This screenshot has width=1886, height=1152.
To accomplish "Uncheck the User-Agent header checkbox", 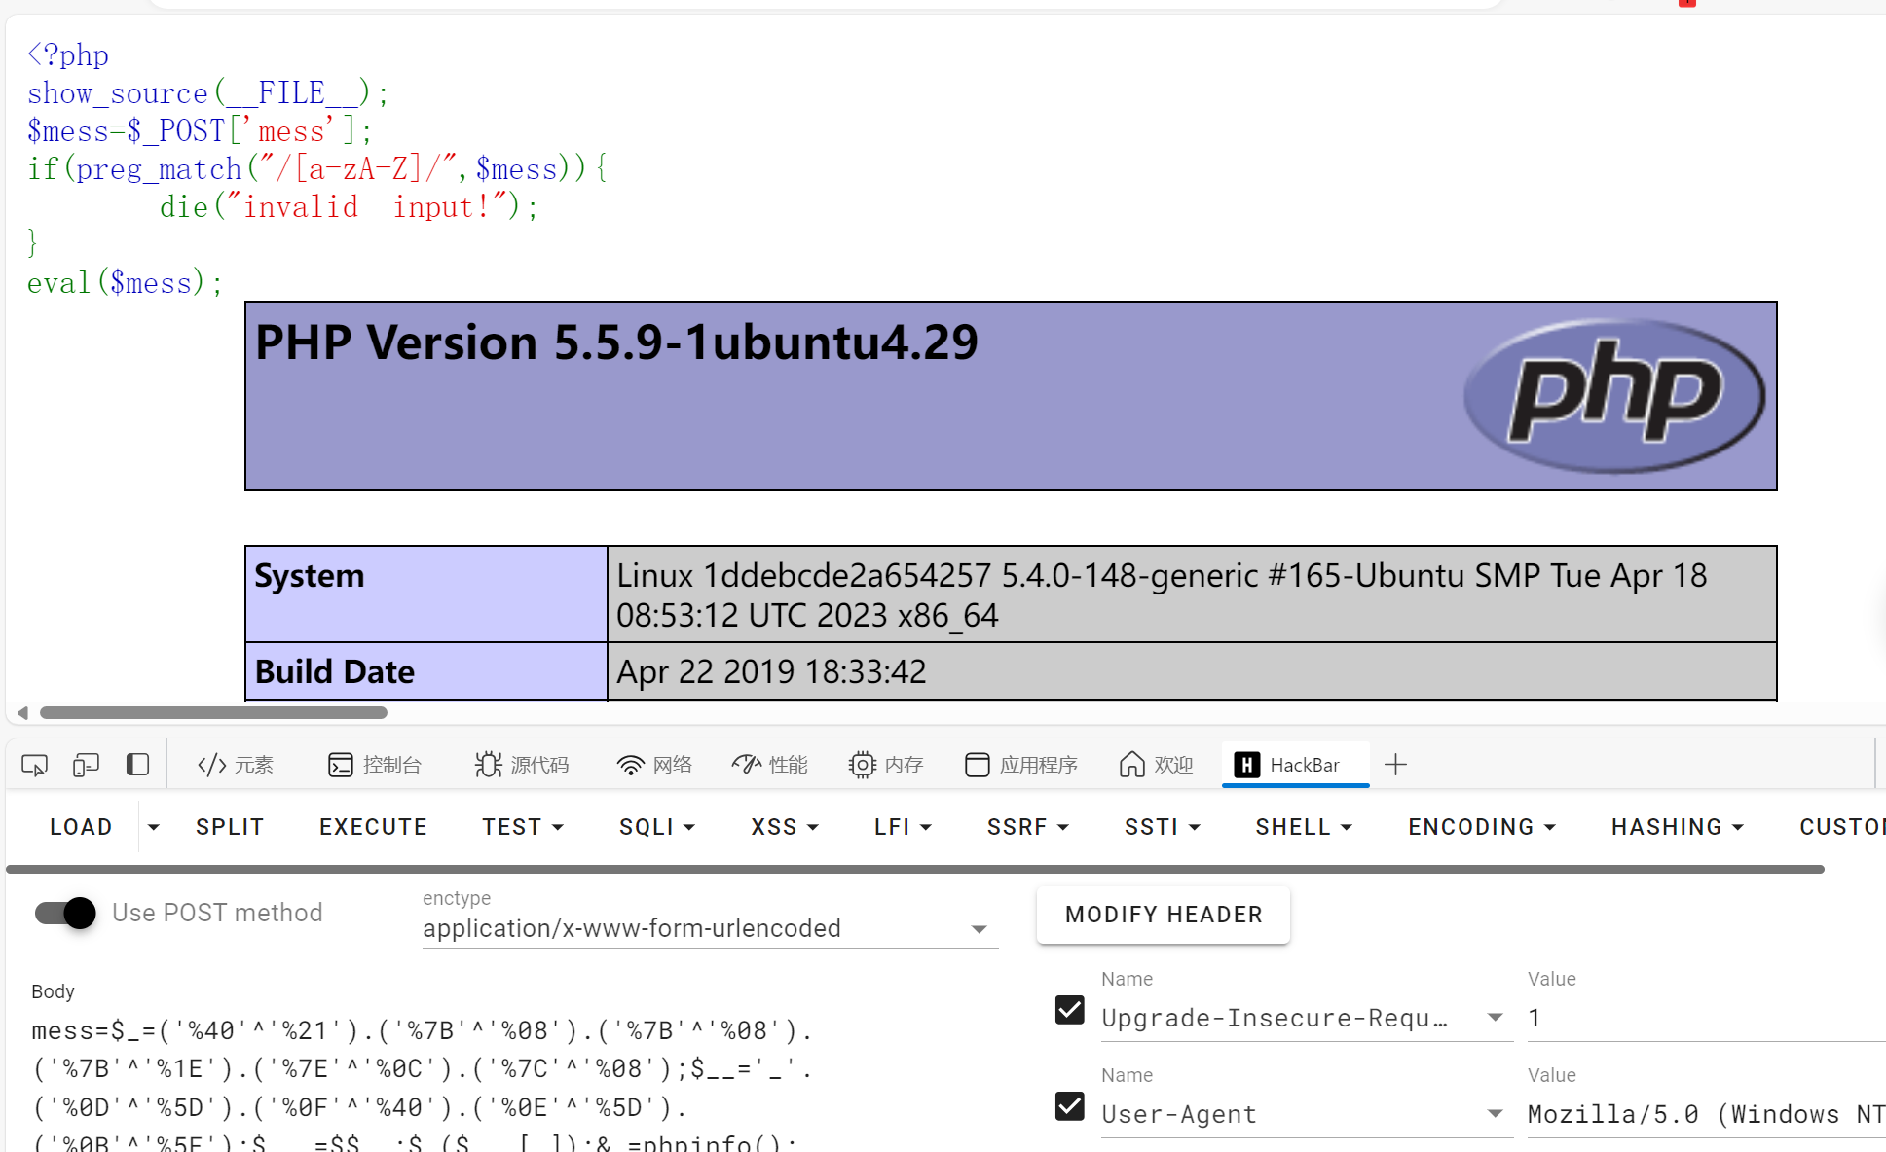I will click(x=1070, y=1106).
